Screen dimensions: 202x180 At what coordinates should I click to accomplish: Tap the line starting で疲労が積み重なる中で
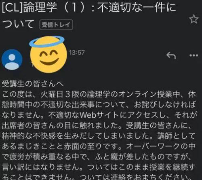97,157
